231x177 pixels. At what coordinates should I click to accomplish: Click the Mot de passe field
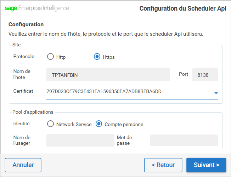(x=184, y=140)
